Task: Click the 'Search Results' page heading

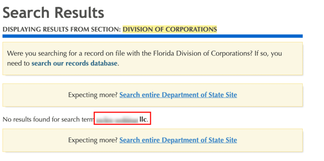Action: (x=53, y=12)
